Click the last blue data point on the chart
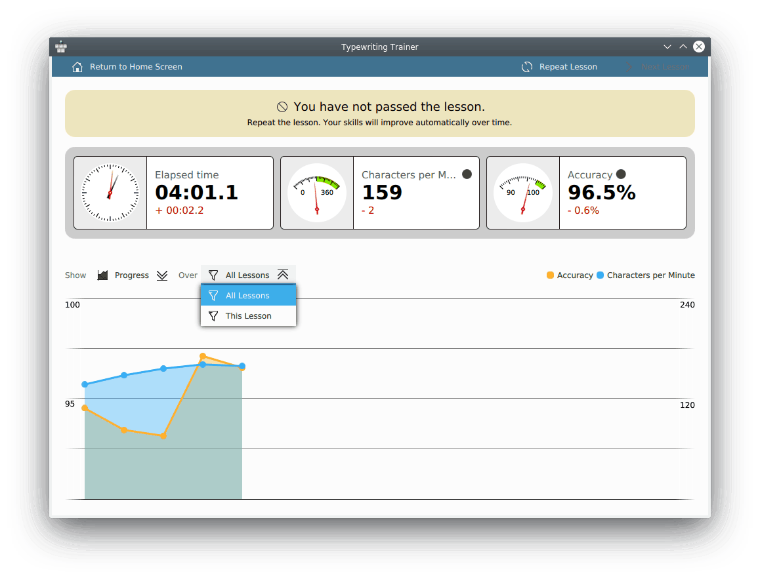The width and height of the screenshot is (760, 579). click(x=242, y=366)
